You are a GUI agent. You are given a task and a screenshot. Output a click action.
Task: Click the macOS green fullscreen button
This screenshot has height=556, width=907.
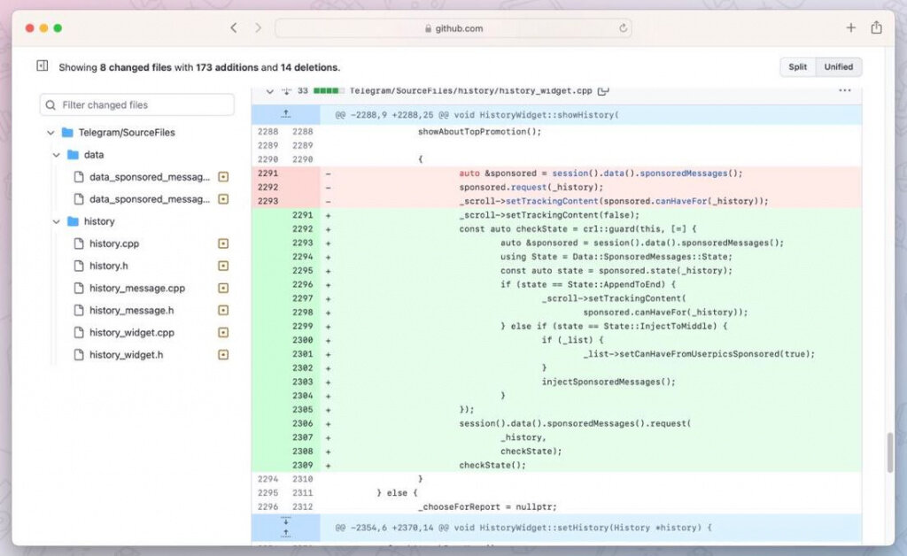(x=58, y=27)
